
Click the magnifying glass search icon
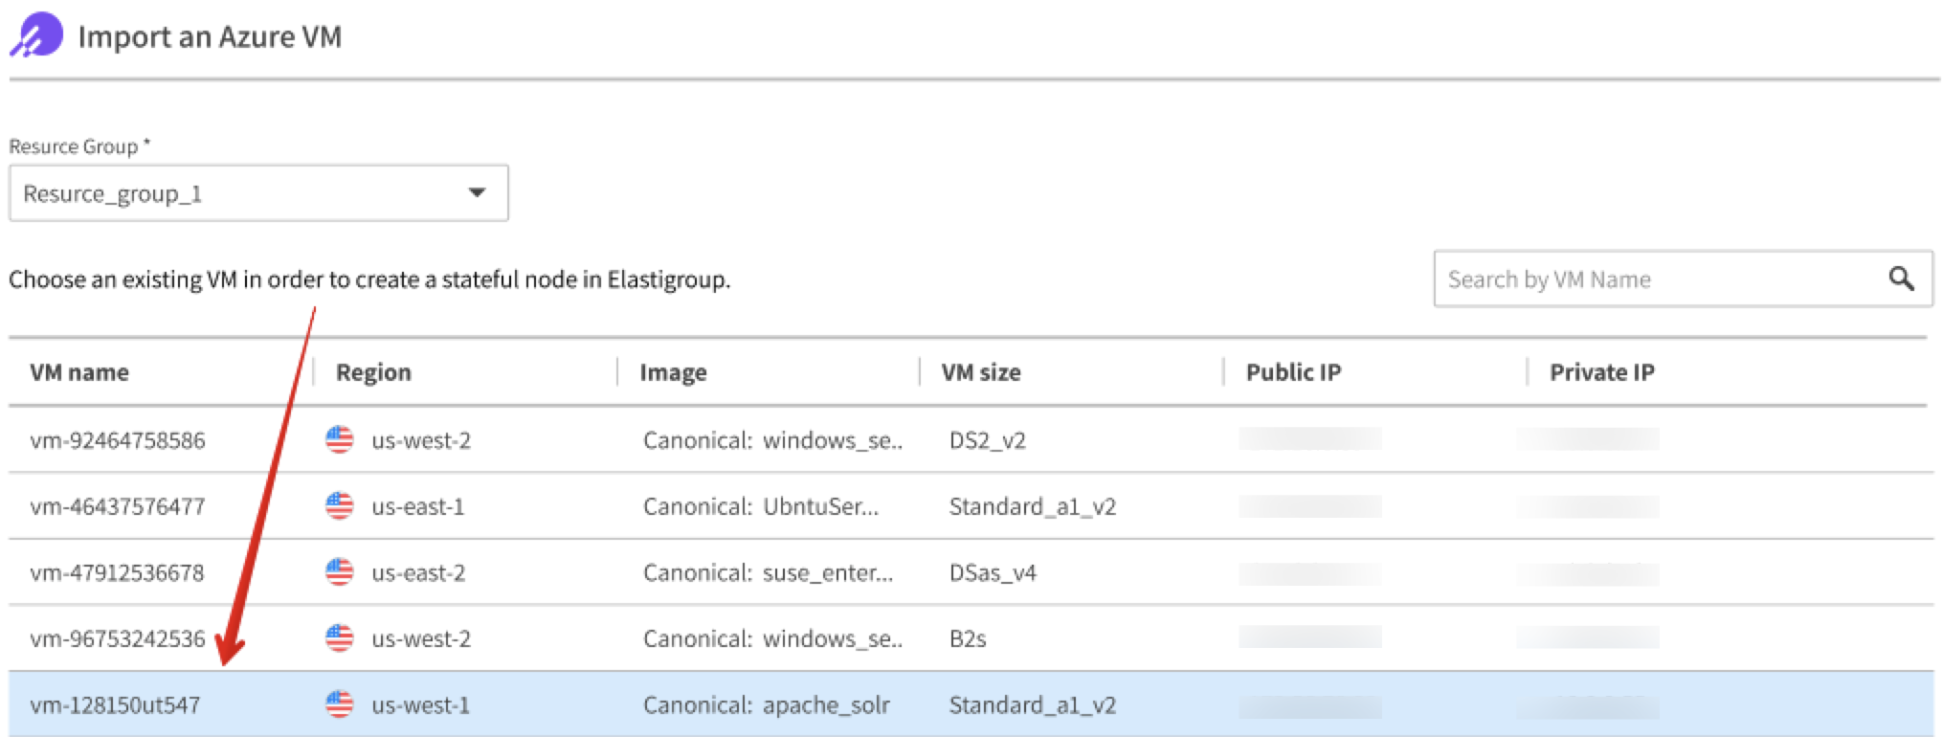1901,279
